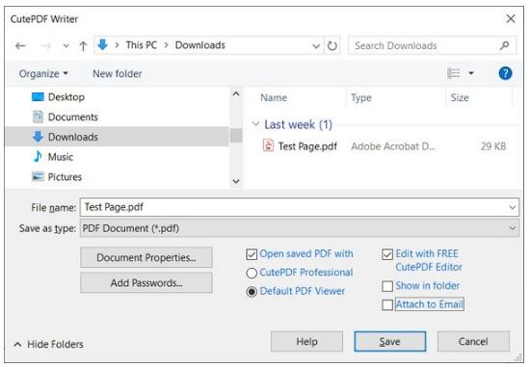Viewport: 530px width, 367px height.
Task: Click the blue download arrow in address bar
Action: 102,45
